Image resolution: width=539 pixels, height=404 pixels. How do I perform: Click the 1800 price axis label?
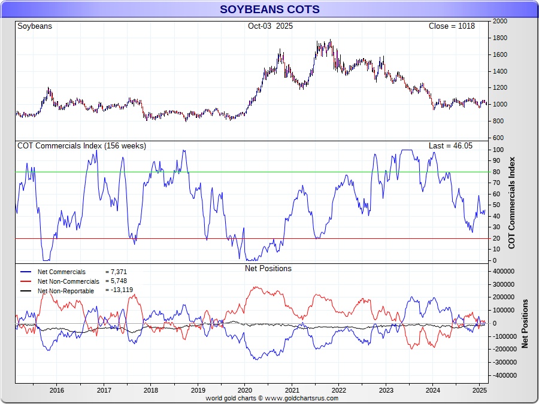[x=500, y=38]
